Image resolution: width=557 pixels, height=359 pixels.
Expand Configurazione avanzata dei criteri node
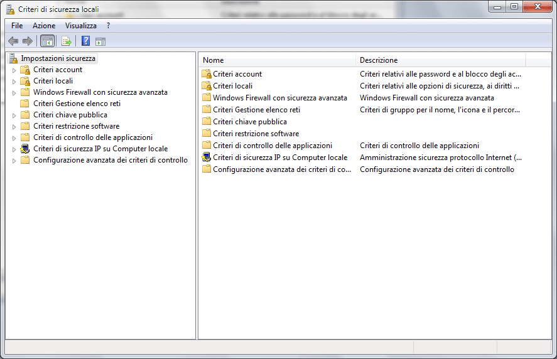14,161
